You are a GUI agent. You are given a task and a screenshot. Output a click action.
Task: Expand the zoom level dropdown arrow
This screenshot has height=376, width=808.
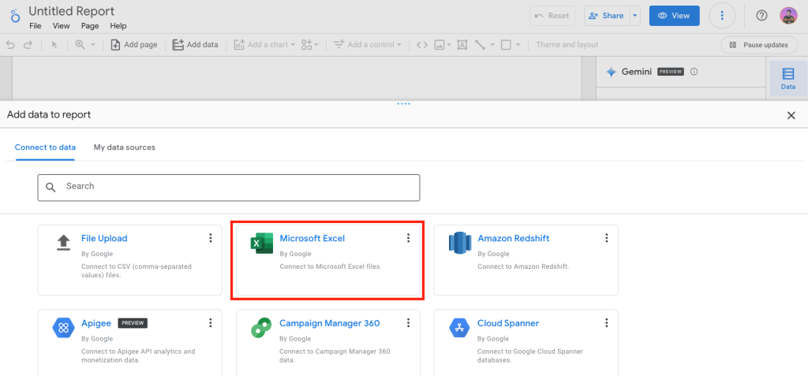(93, 45)
